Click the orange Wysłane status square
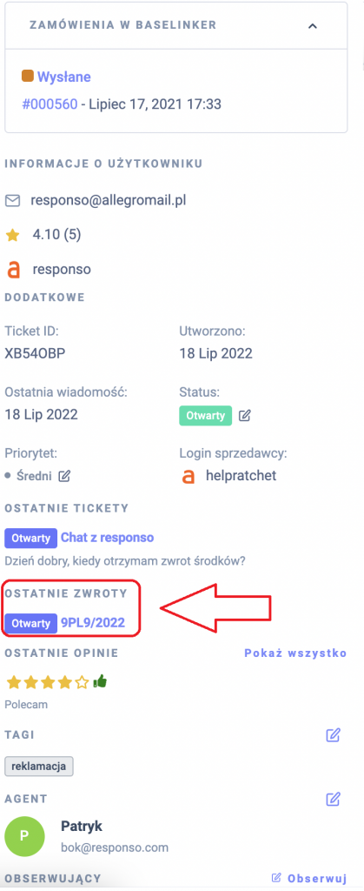Viewport: 364px width, 891px height. [28, 77]
